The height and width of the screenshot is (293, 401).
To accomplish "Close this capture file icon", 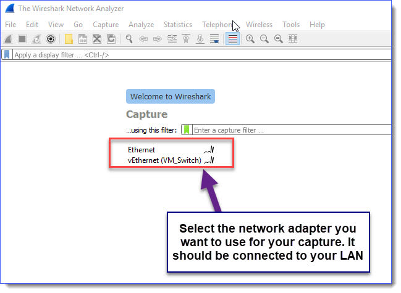I will point(97,39).
